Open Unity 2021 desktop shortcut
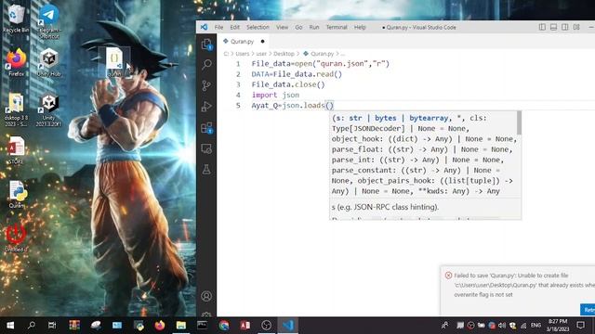 point(49,110)
